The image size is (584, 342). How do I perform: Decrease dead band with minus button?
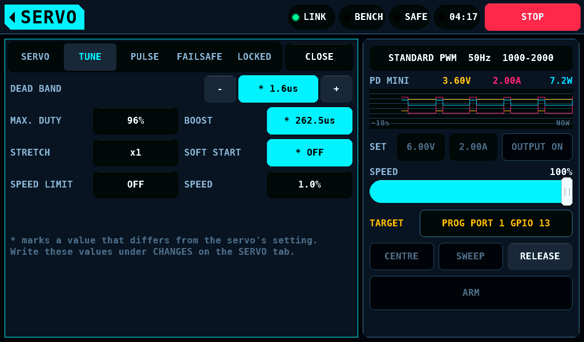220,89
